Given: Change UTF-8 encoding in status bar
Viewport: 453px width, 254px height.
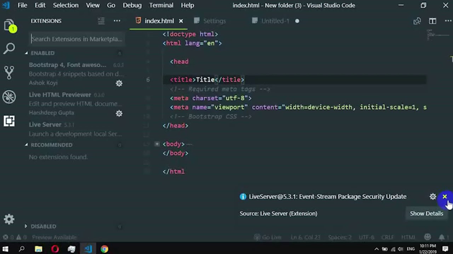Looking at the screenshot, I should pyautogui.click(x=366, y=237).
